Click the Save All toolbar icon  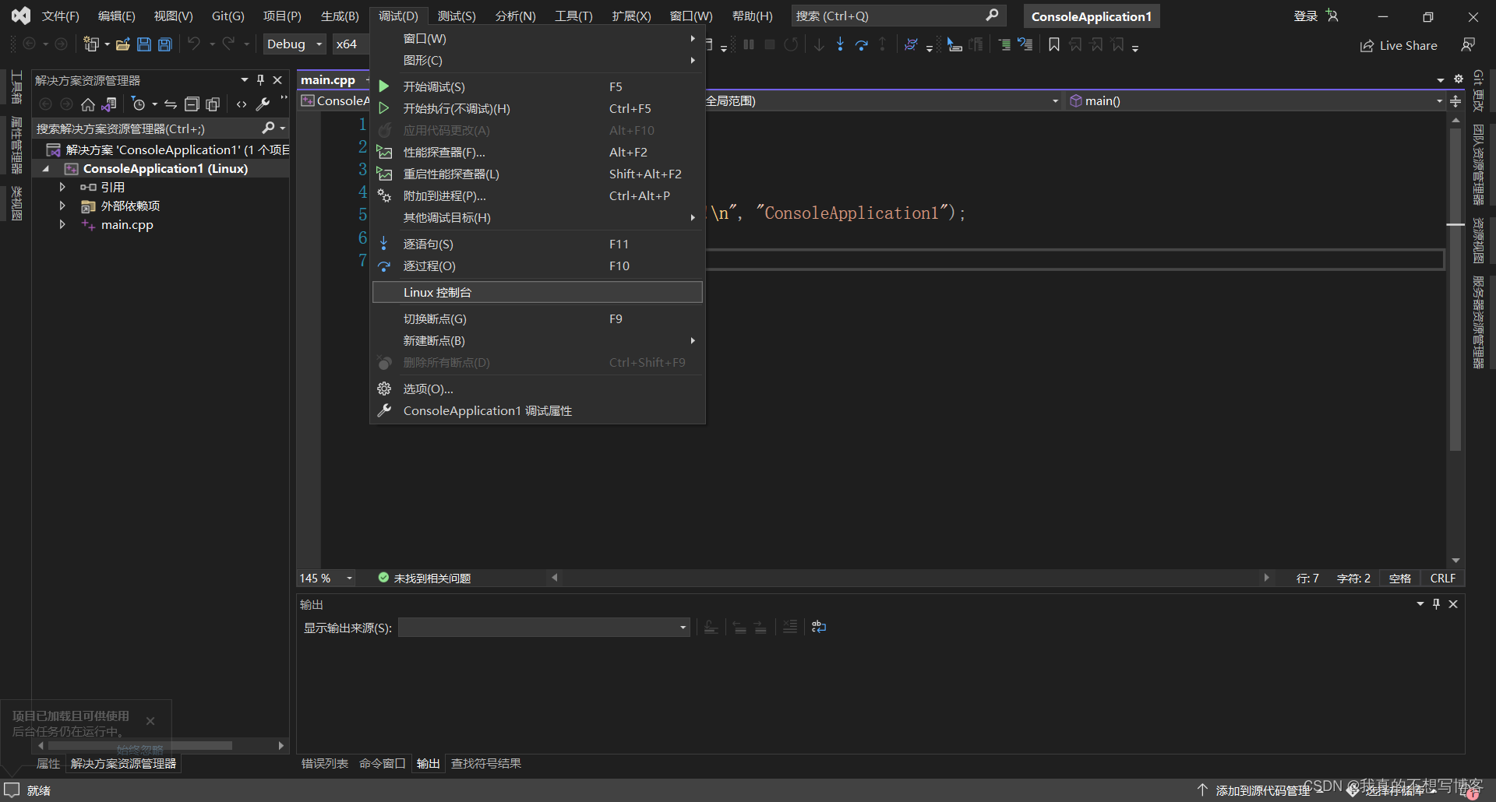[x=165, y=44]
